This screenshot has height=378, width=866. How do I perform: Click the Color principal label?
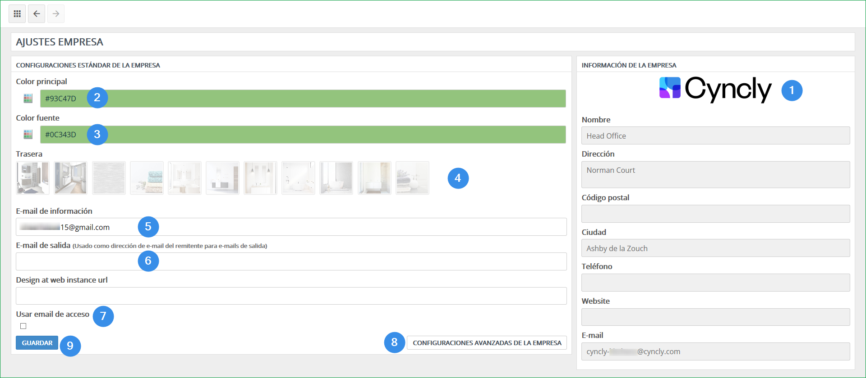pos(41,81)
